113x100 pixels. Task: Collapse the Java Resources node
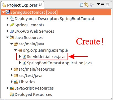pos(7,37)
